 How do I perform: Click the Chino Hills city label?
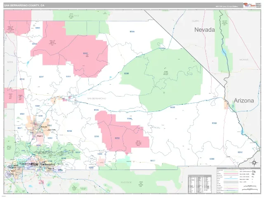point(10,174)
